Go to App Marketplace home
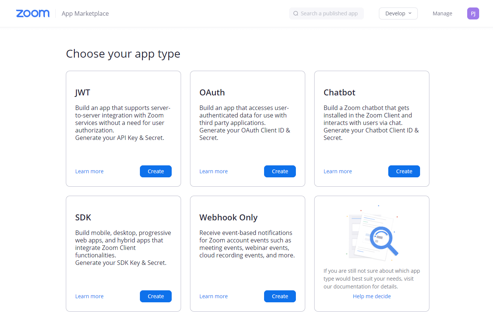Screen dimensions: 493x327 [x=85, y=13]
